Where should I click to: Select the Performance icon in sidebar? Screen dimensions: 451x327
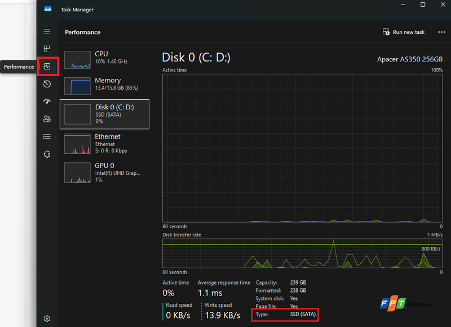coord(47,67)
